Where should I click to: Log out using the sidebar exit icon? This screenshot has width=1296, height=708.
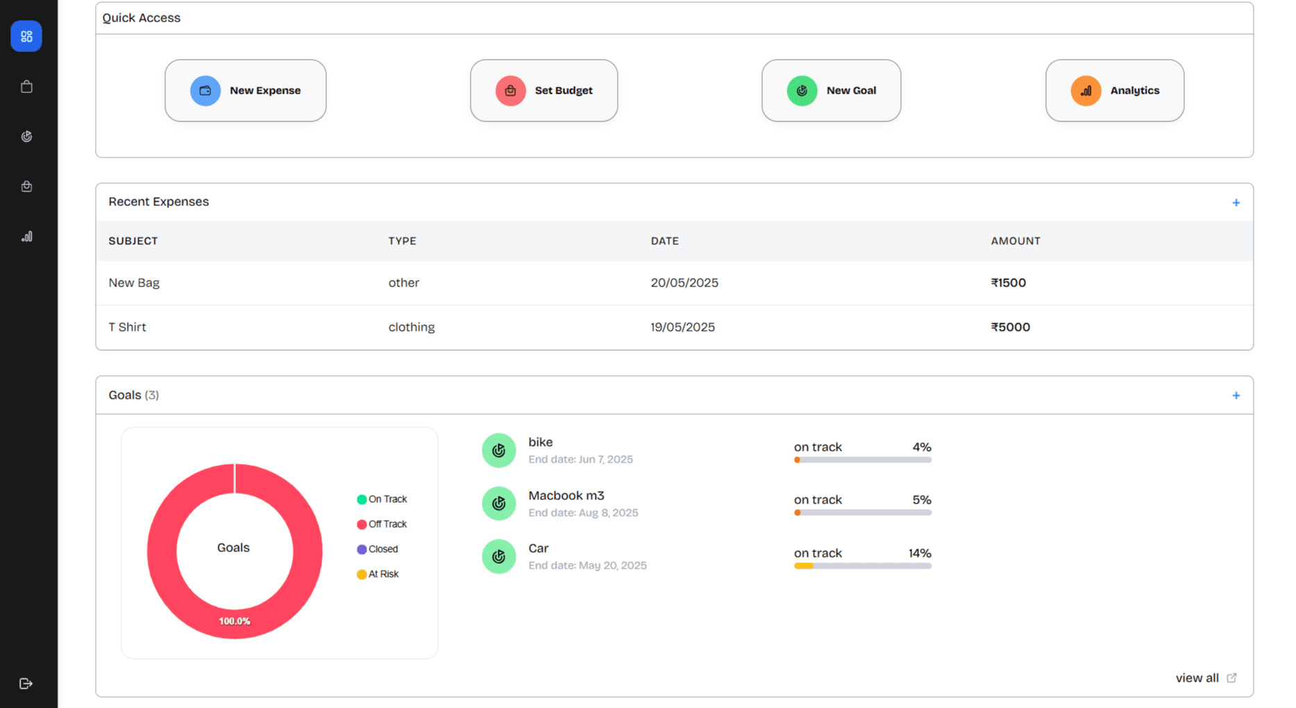click(26, 683)
